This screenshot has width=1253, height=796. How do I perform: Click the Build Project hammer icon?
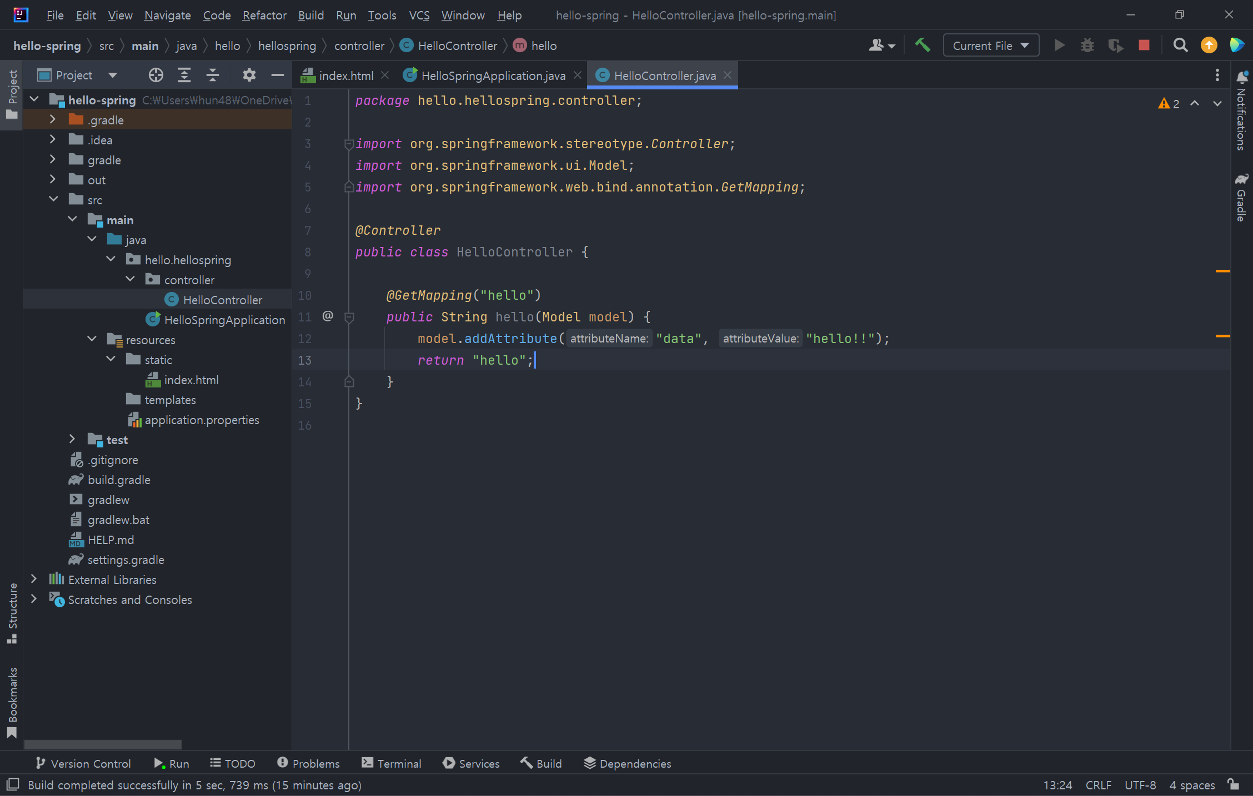coord(923,45)
